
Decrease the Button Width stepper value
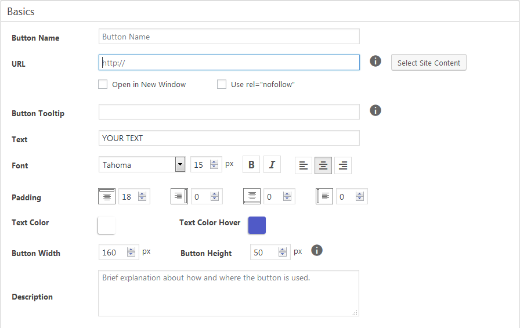(131, 255)
